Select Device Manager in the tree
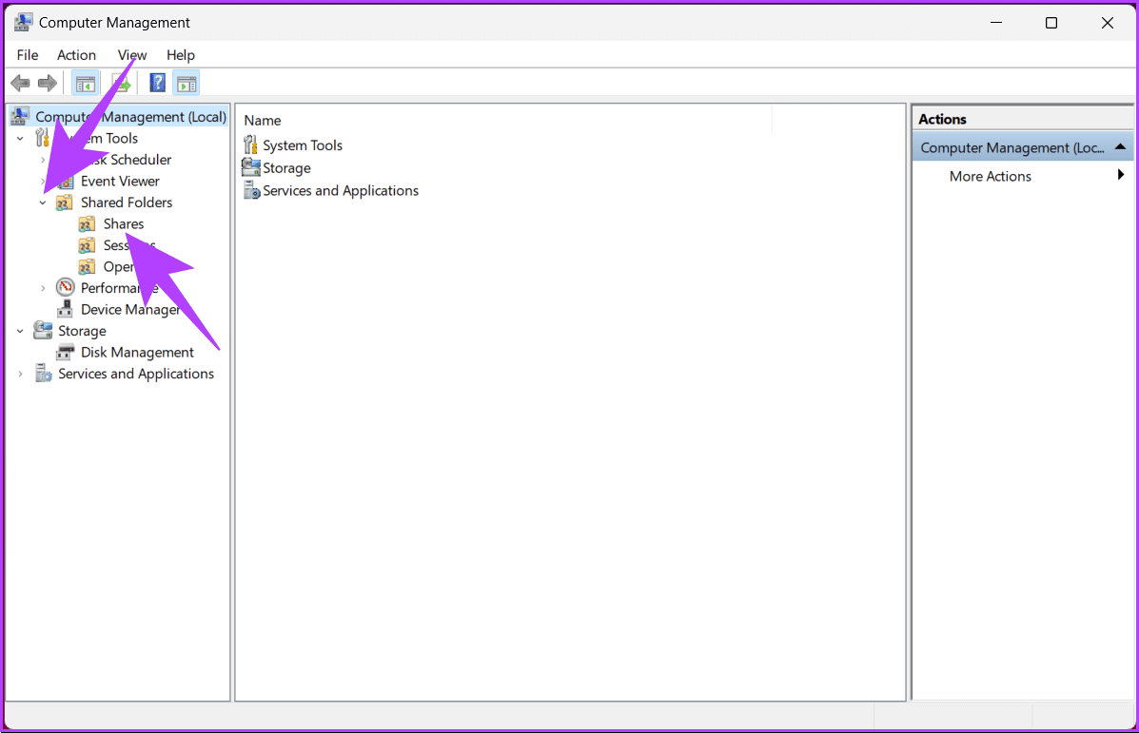Image resolution: width=1139 pixels, height=733 pixels. pyautogui.click(x=130, y=310)
